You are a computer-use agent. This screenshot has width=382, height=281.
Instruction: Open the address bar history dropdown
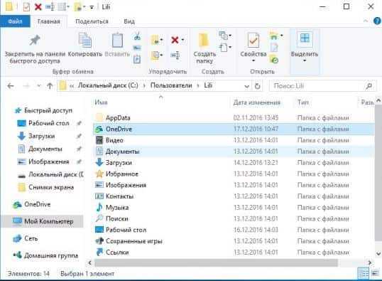[x=246, y=86]
